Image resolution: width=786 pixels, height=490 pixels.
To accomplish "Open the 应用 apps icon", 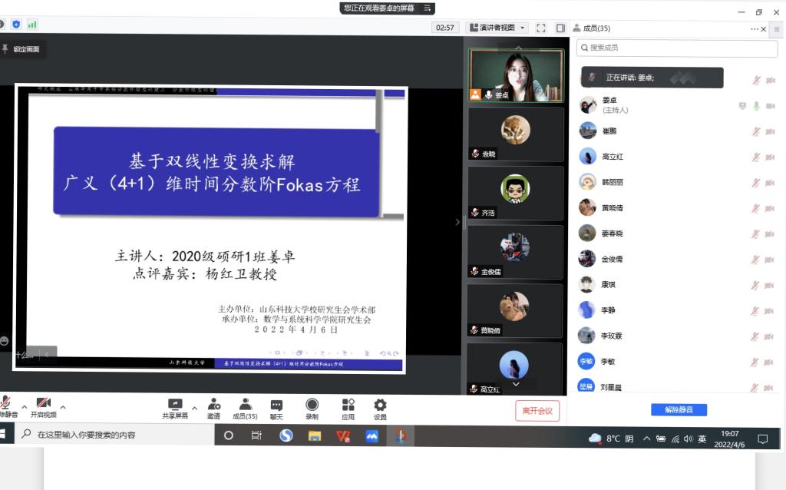I will point(348,405).
